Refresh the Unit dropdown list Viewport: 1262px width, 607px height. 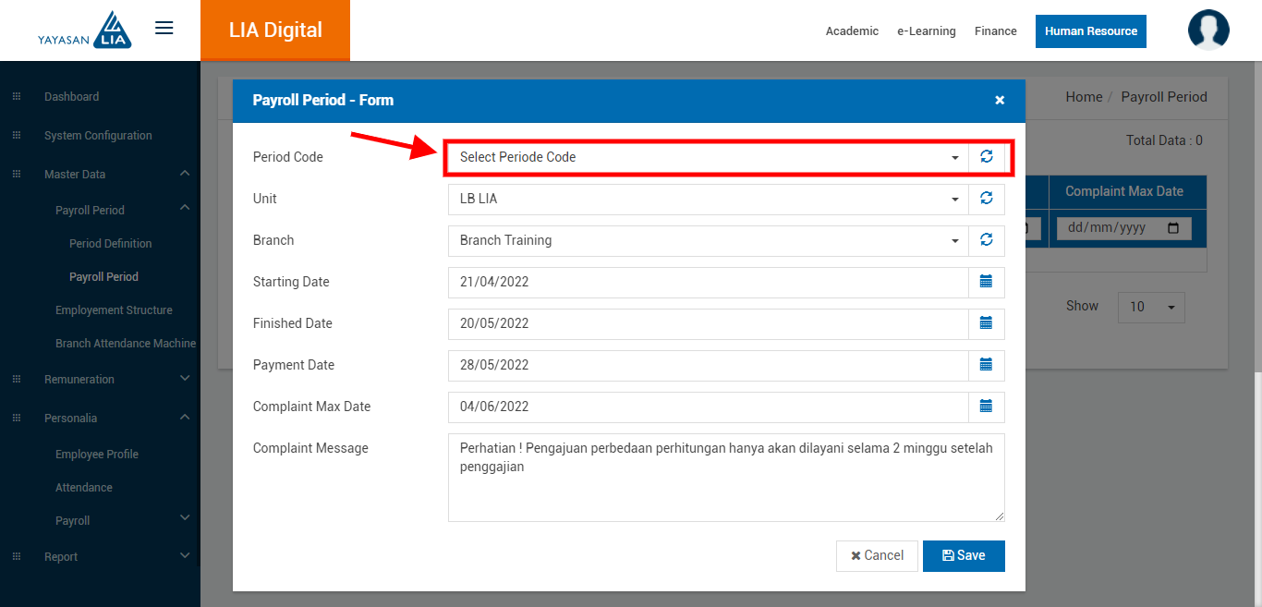point(986,199)
